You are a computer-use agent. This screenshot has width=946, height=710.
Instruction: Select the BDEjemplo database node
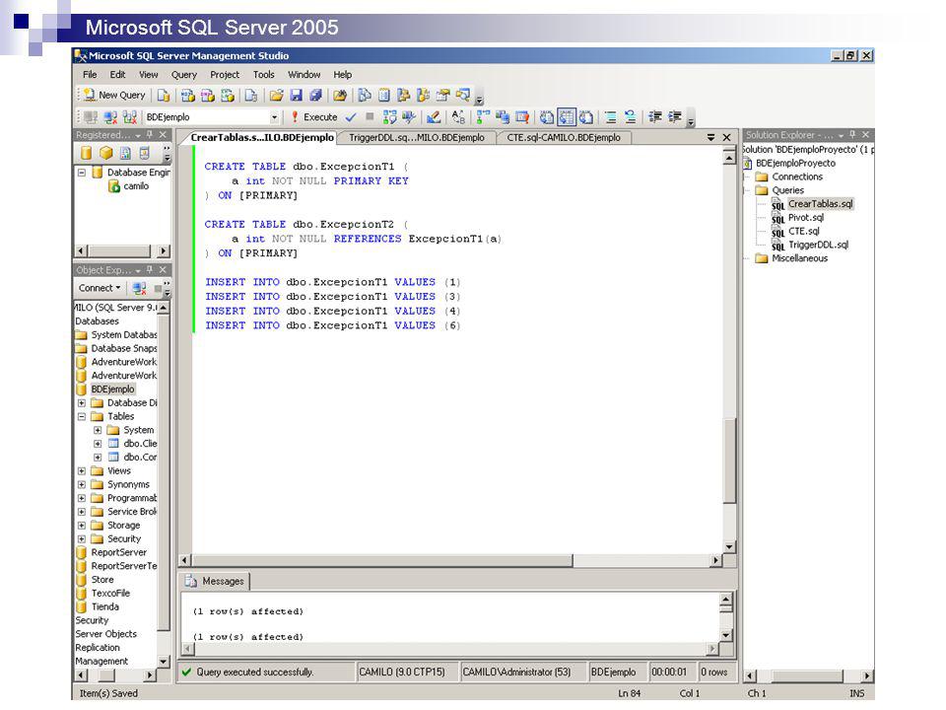(112, 390)
